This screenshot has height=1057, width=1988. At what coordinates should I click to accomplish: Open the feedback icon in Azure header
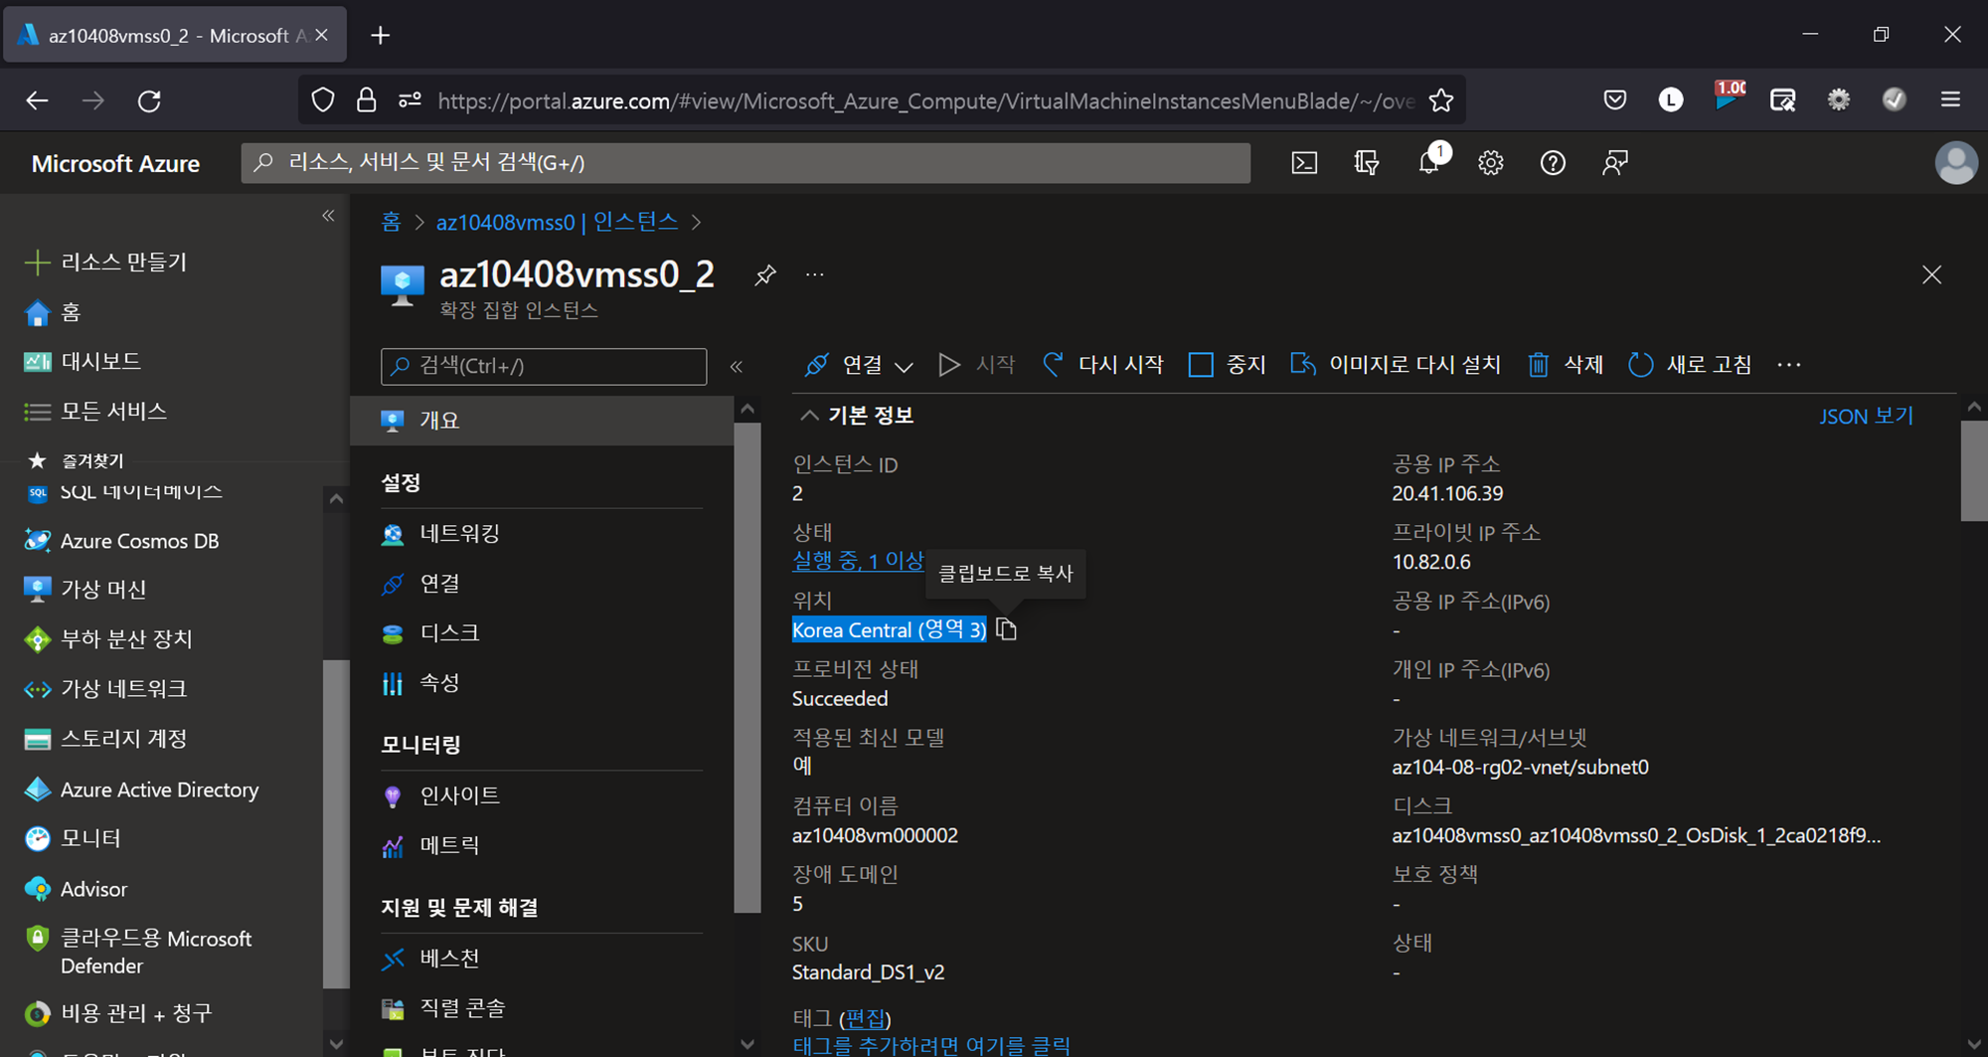(x=1615, y=163)
